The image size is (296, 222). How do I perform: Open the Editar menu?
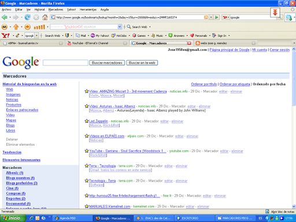(x=18, y=9)
